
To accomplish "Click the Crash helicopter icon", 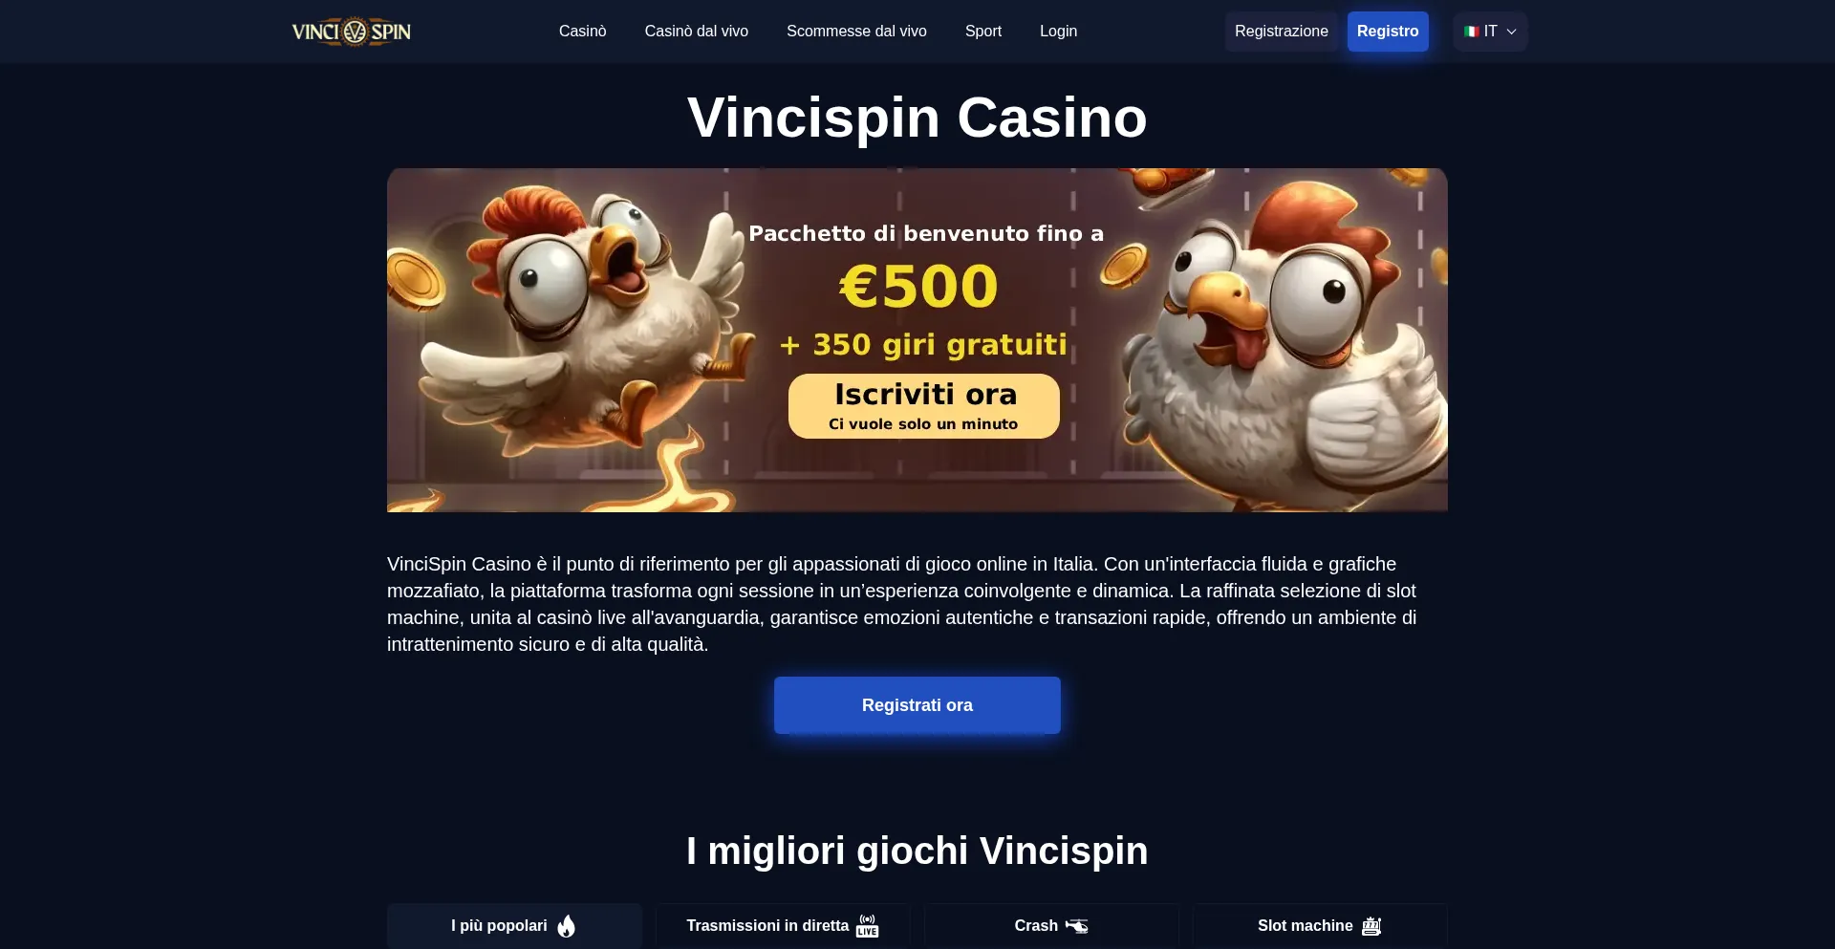I will 1077,926.
